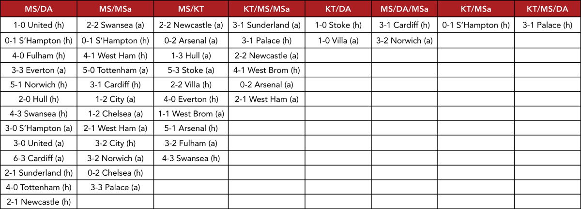Select the MS/DA/MSa header cell
Screen dimensions: 581x209
pyautogui.click(x=404, y=9)
